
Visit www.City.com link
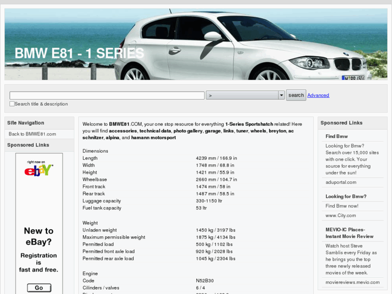340,215
